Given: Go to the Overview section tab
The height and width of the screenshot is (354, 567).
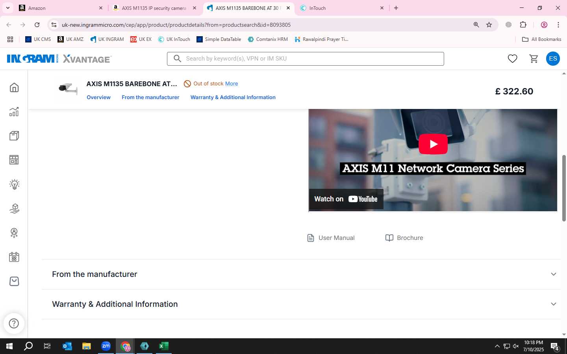Looking at the screenshot, I should (98, 97).
